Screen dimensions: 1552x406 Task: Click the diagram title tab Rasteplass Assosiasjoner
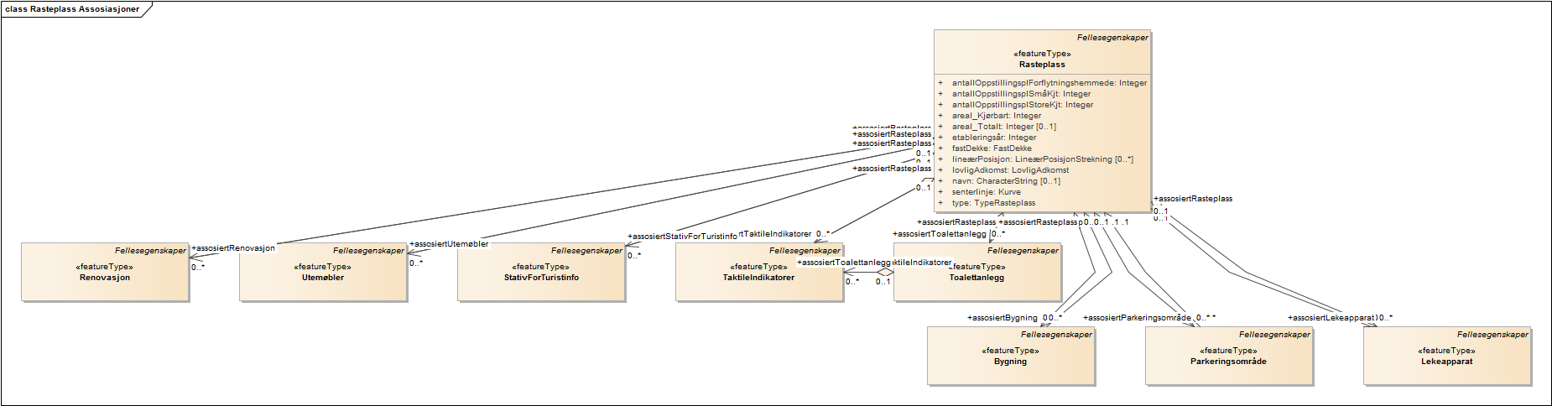click(x=72, y=9)
